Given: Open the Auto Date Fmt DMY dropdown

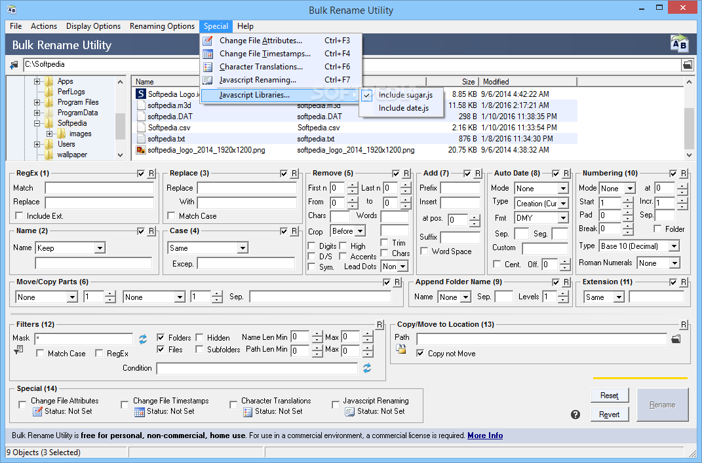Looking at the screenshot, I should click(x=563, y=218).
